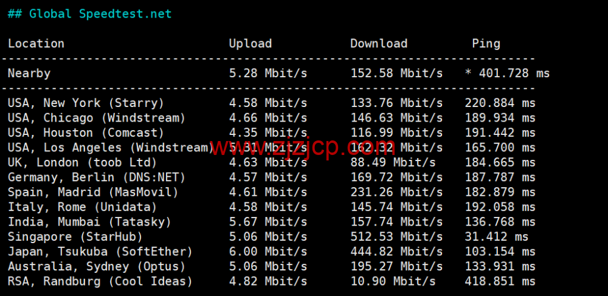This screenshot has height=296, width=608.
Task: Click the Download column header
Action: tap(378, 44)
